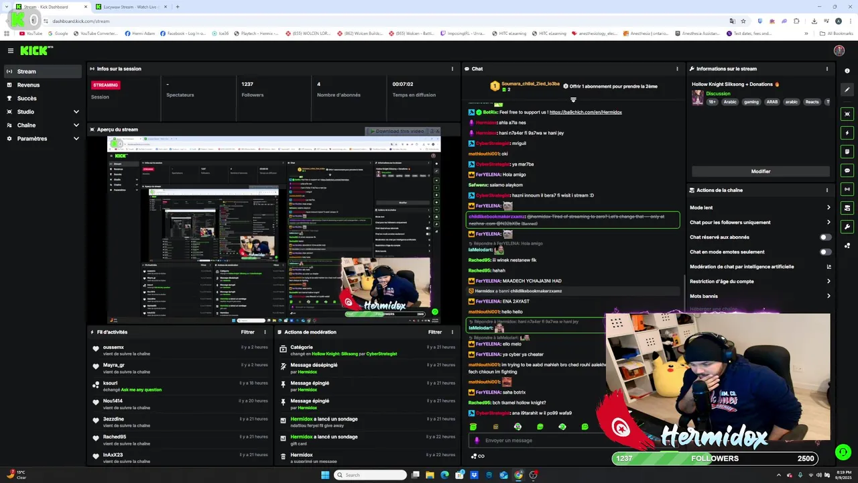Open a new browser tab

177,7
